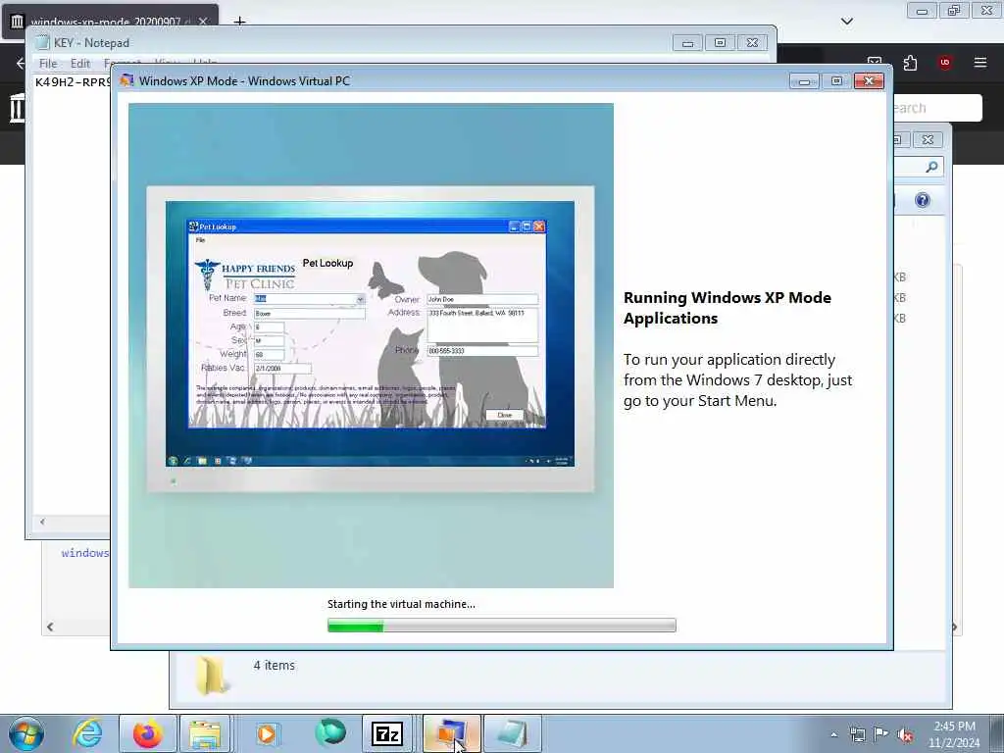Click the 'Running Windows XP Mode Applications' heading
The image size is (1004, 753).
click(728, 308)
